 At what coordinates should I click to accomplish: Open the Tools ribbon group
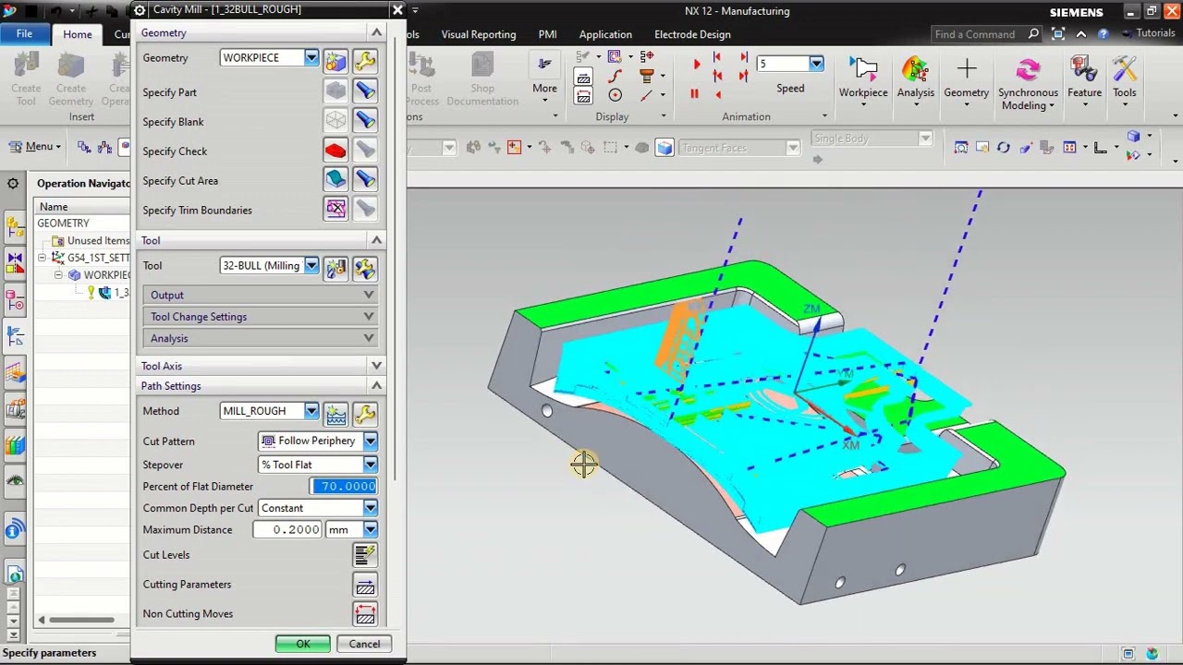(x=1125, y=81)
